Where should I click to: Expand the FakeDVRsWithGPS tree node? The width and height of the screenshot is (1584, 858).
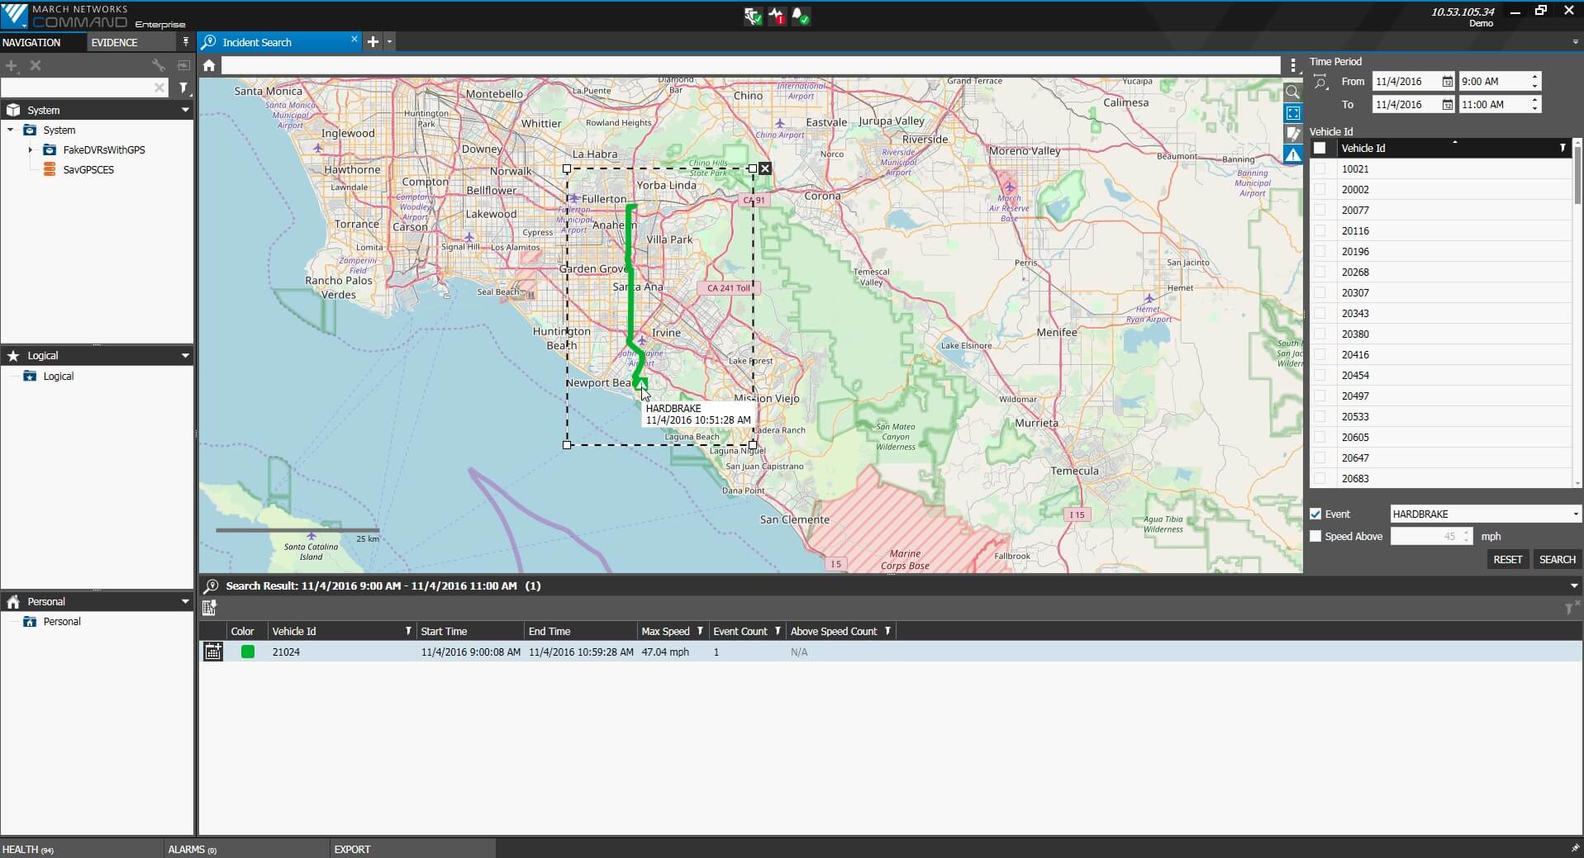[x=31, y=150]
